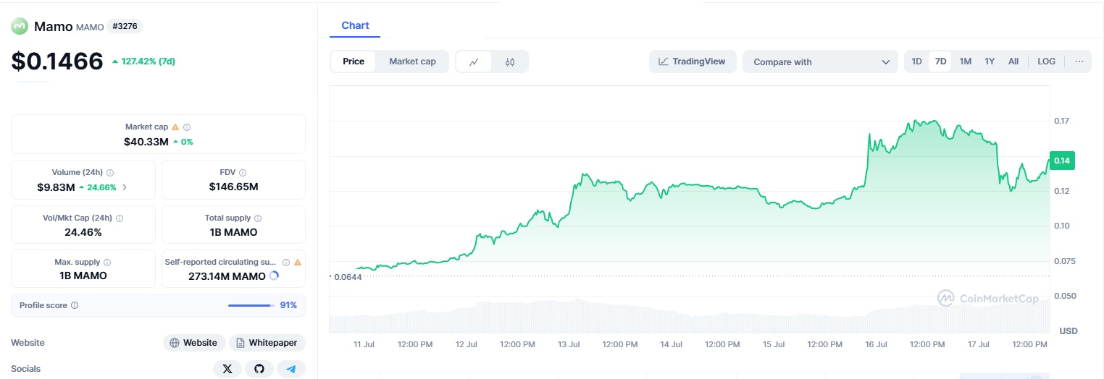The width and height of the screenshot is (1104, 379).
Task: Switch to line chart view icon
Action: [x=474, y=61]
